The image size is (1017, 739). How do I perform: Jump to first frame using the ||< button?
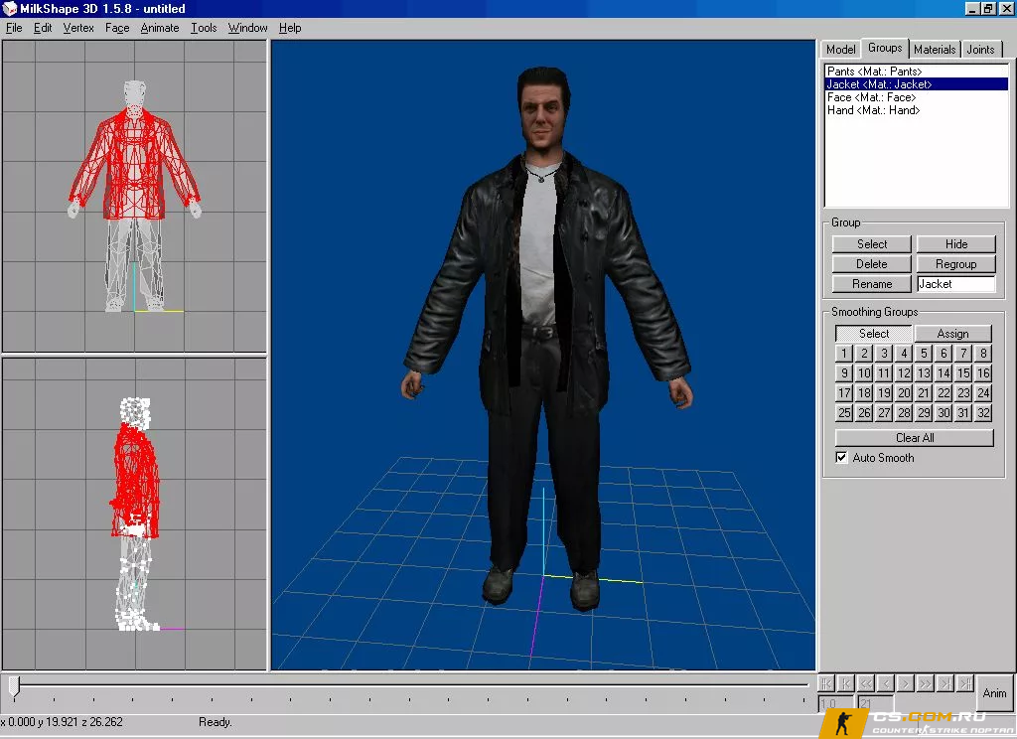click(825, 683)
